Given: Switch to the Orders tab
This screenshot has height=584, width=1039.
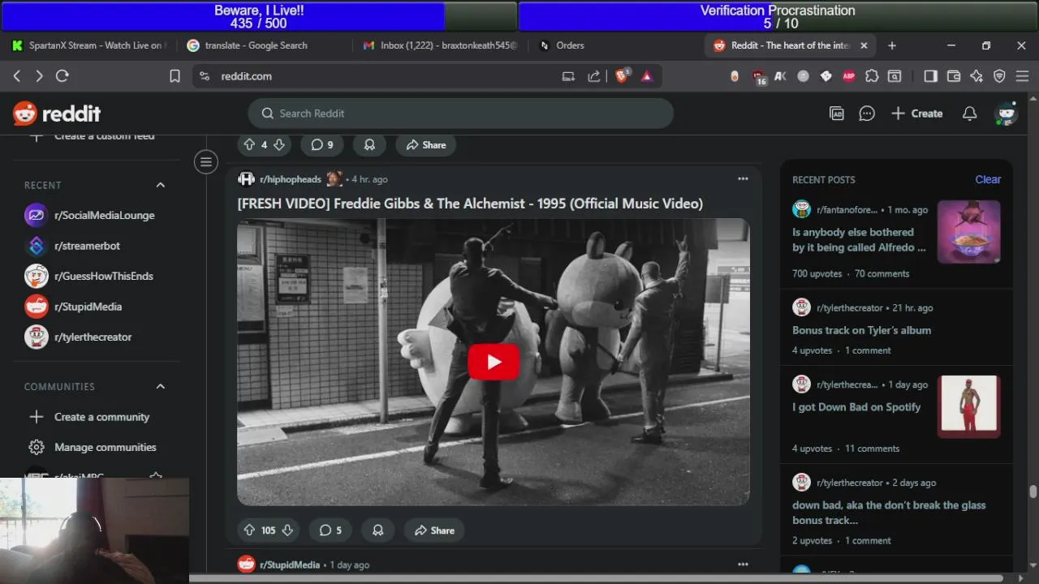Looking at the screenshot, I should click(x=570, y=45).
